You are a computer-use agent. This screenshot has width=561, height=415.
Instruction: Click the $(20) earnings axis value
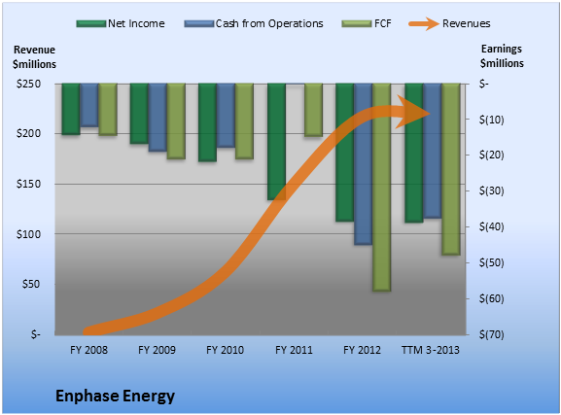coord(492,155)
